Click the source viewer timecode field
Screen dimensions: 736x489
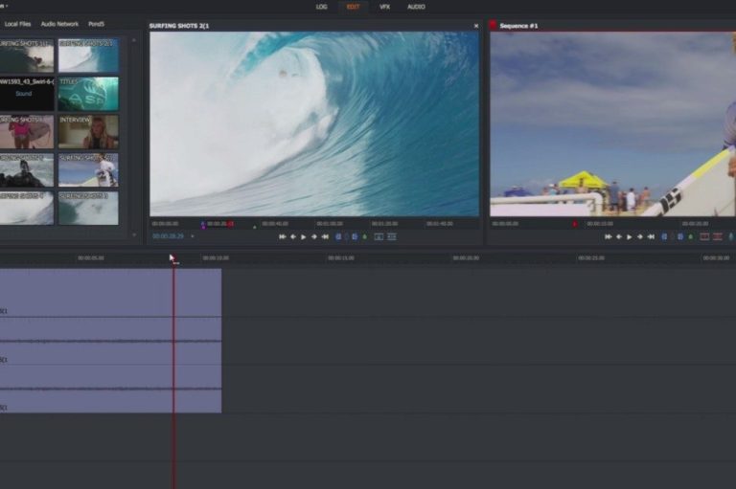point(168,236)
